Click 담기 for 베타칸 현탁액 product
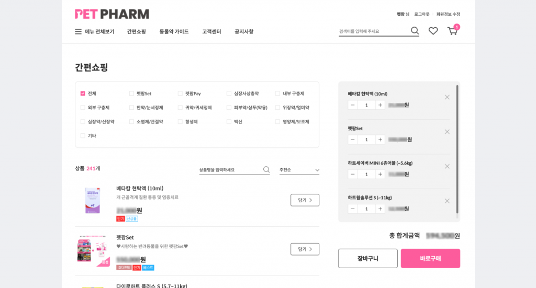The width and height of the screenshot is (536, 288). point(305,200)
